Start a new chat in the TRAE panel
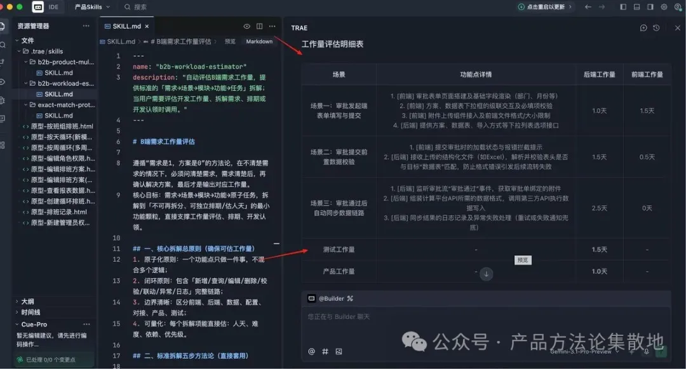686x369 pixels. point(643,27)
